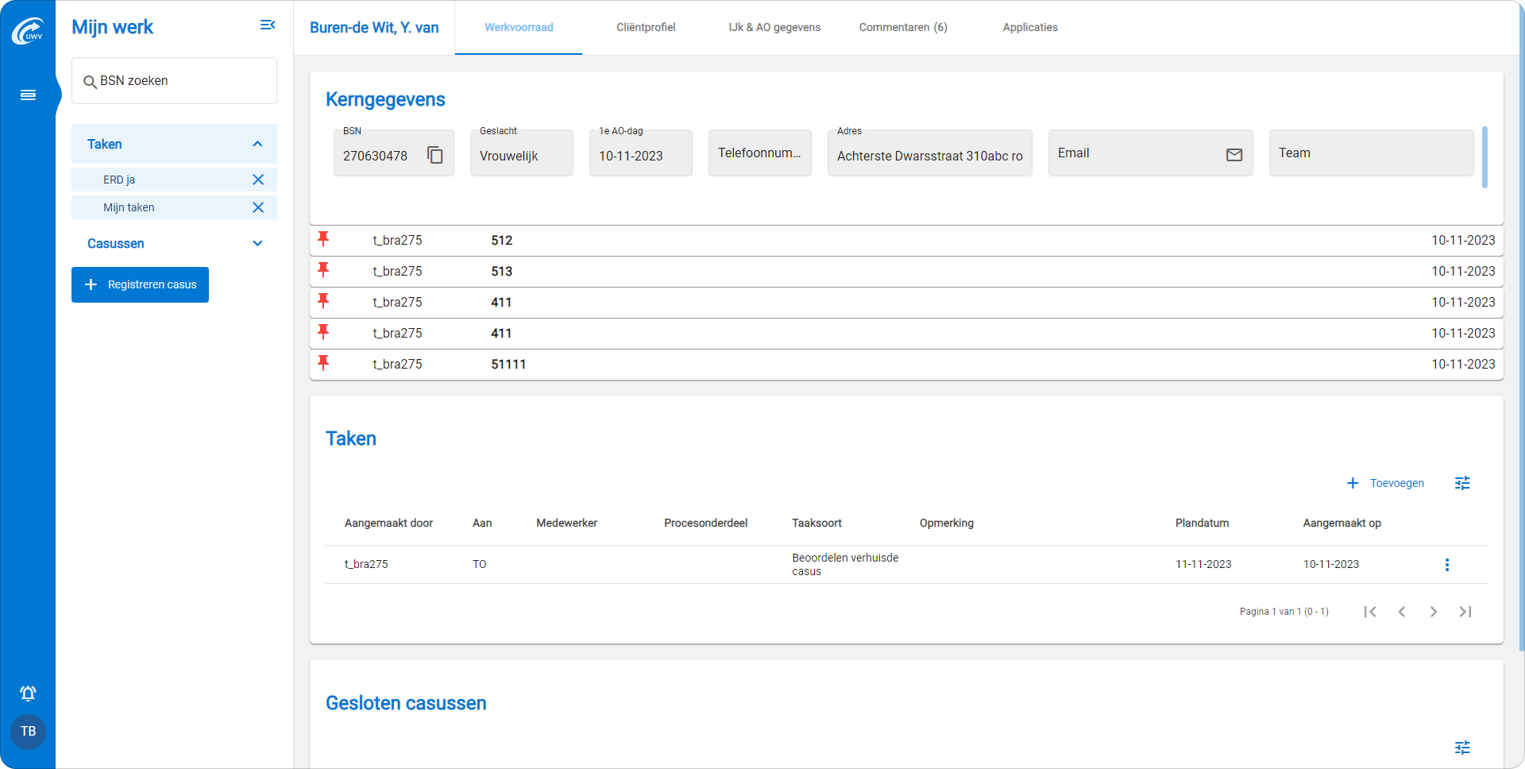Go to previous page of Taken
This screenshot has width=1525, height=769.
click(1402, 612)
